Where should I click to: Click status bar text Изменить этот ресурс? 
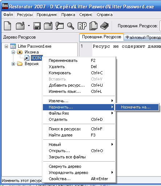coord(22,181)
